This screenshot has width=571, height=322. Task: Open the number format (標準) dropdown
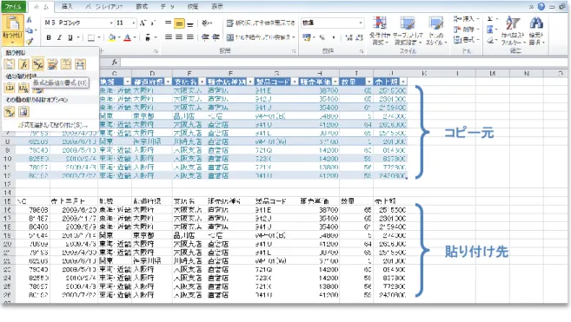361,23
